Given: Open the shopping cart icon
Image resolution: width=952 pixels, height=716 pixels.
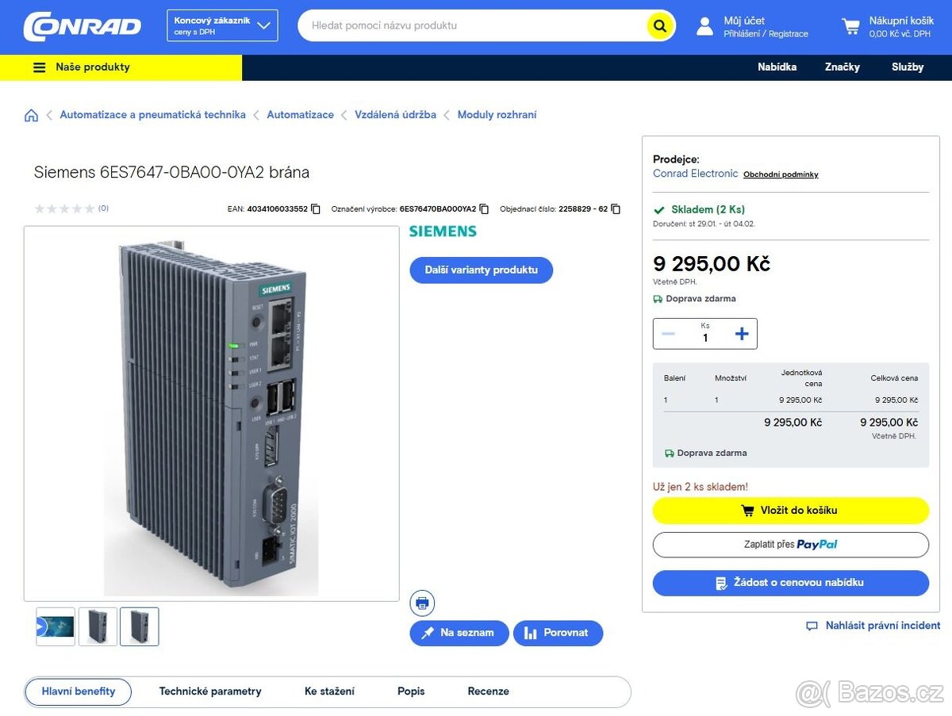Looking at the screenshot, I should tap(850, 27).
